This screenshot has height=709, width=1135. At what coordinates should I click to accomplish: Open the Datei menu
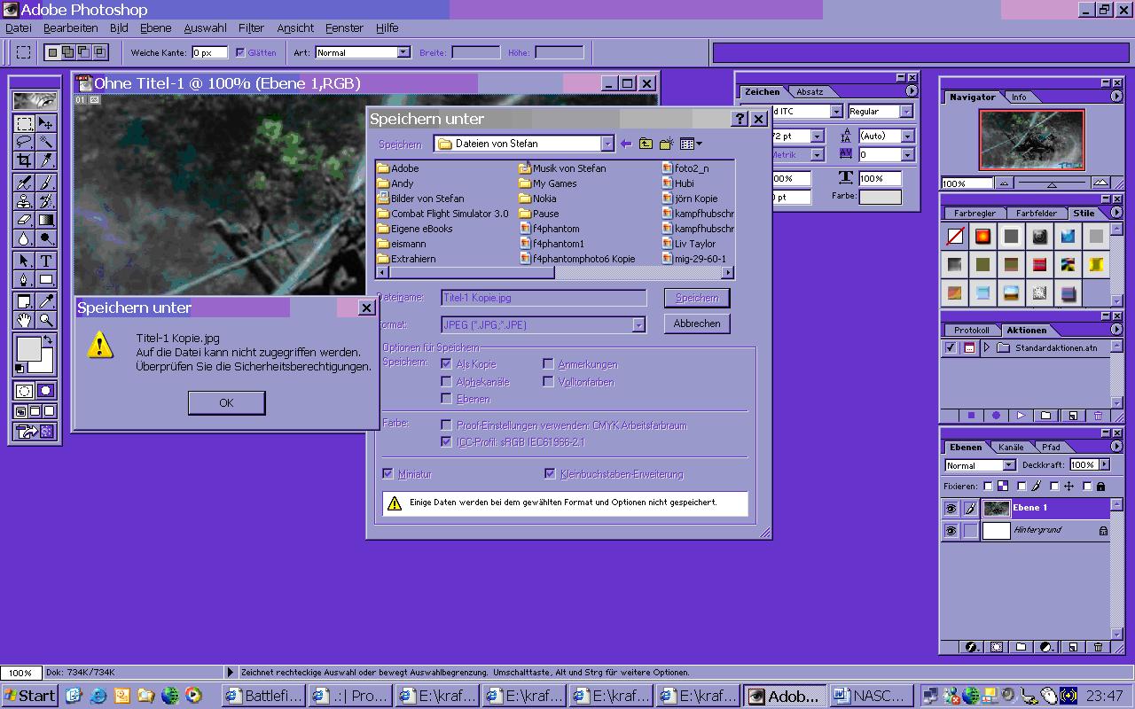pos(19,28)
